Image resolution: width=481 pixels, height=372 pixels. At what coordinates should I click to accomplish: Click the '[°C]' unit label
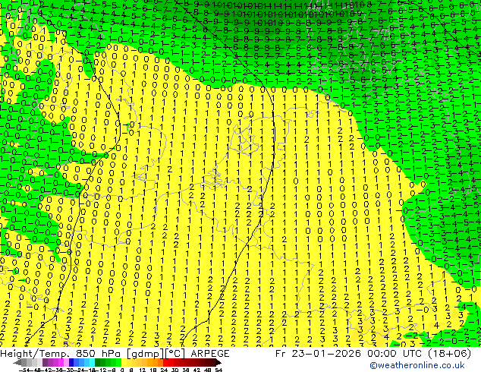175,354
